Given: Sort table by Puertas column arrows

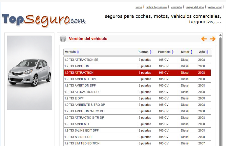Looking at the screenshot, I should [151, 52].
